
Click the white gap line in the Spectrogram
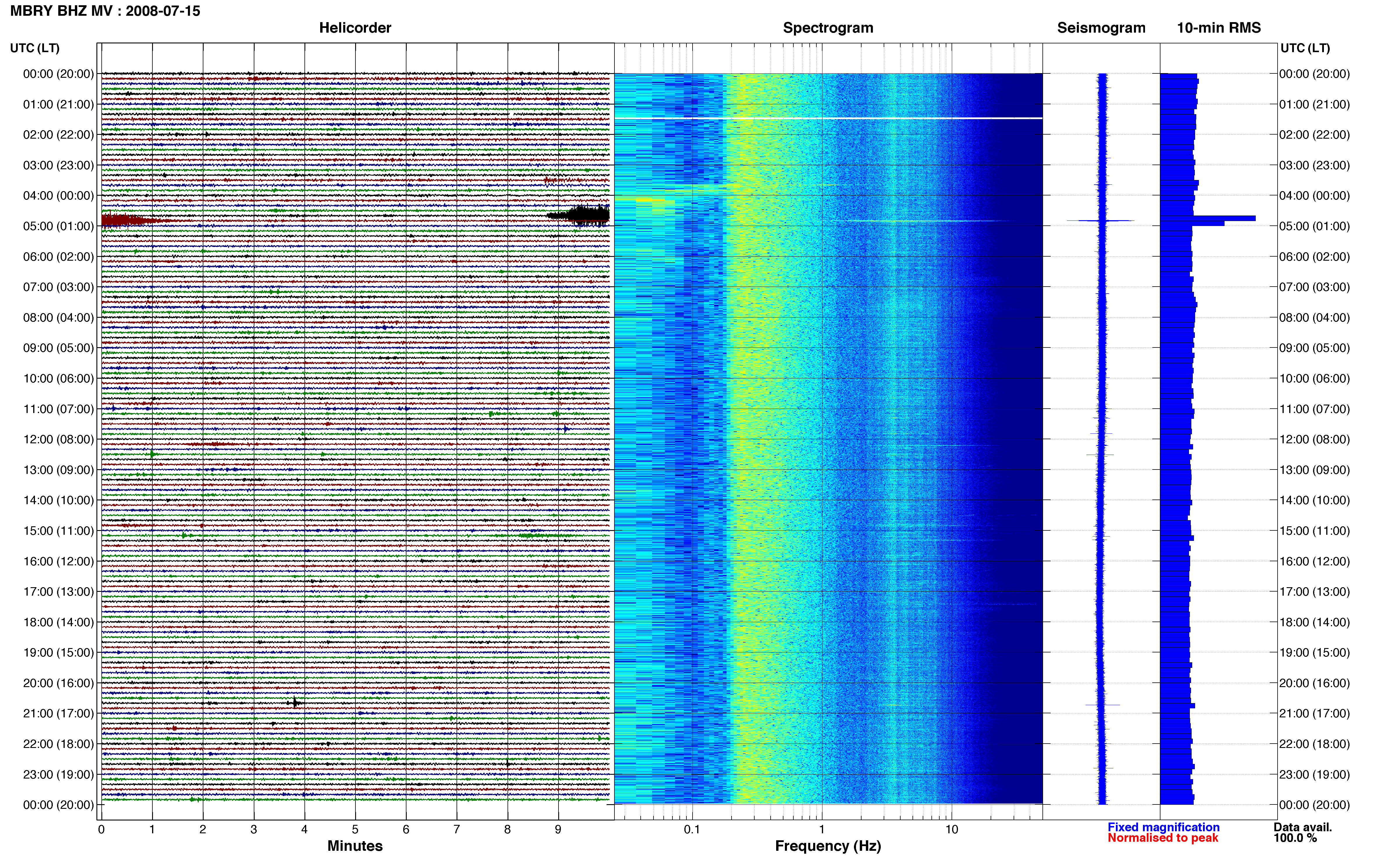tap(828, 118)
